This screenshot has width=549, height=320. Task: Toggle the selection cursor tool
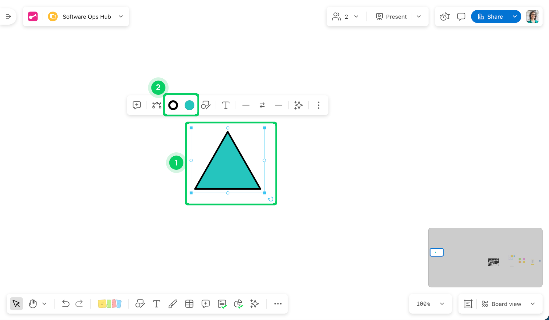pos(16,304)
